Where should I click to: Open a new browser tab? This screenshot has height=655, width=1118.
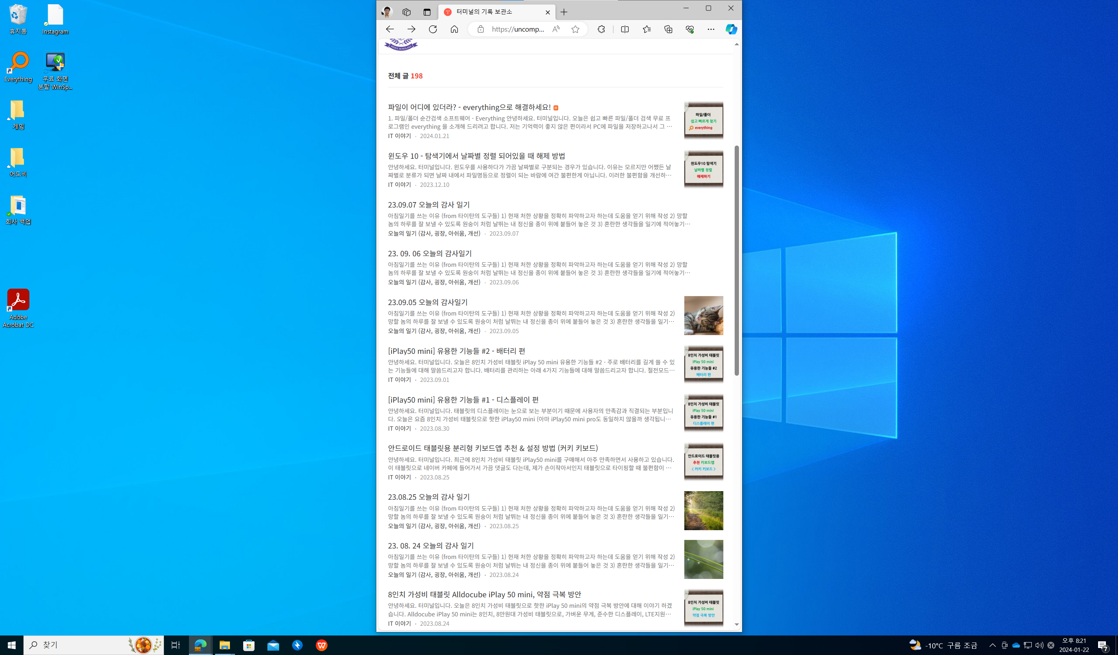coord(564,12)
